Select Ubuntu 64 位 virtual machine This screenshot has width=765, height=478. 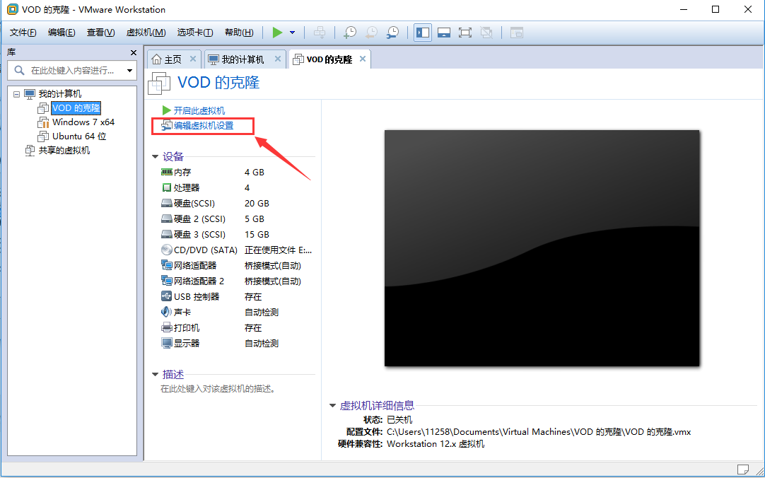click(x=79, y=136)
